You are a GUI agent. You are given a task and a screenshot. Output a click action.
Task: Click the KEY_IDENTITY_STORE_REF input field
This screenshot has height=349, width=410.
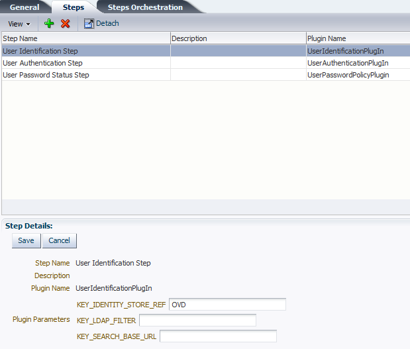click(227, 304)
